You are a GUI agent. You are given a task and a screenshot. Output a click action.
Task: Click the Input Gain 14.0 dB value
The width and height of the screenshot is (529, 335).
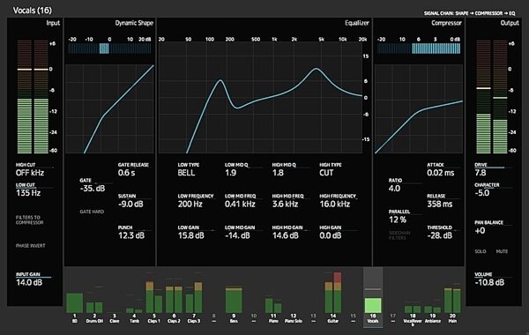(x=29, y=282)
